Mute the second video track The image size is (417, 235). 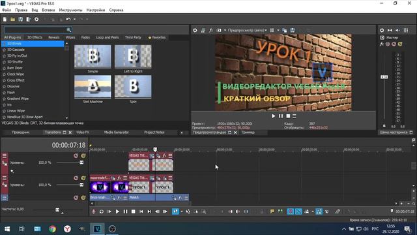point(76,178)
